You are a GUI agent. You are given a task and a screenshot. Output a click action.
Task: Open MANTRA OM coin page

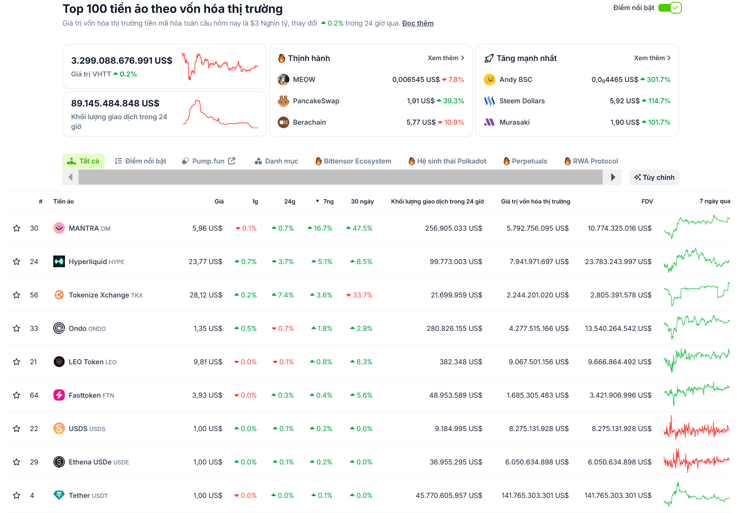click(89, 228)
